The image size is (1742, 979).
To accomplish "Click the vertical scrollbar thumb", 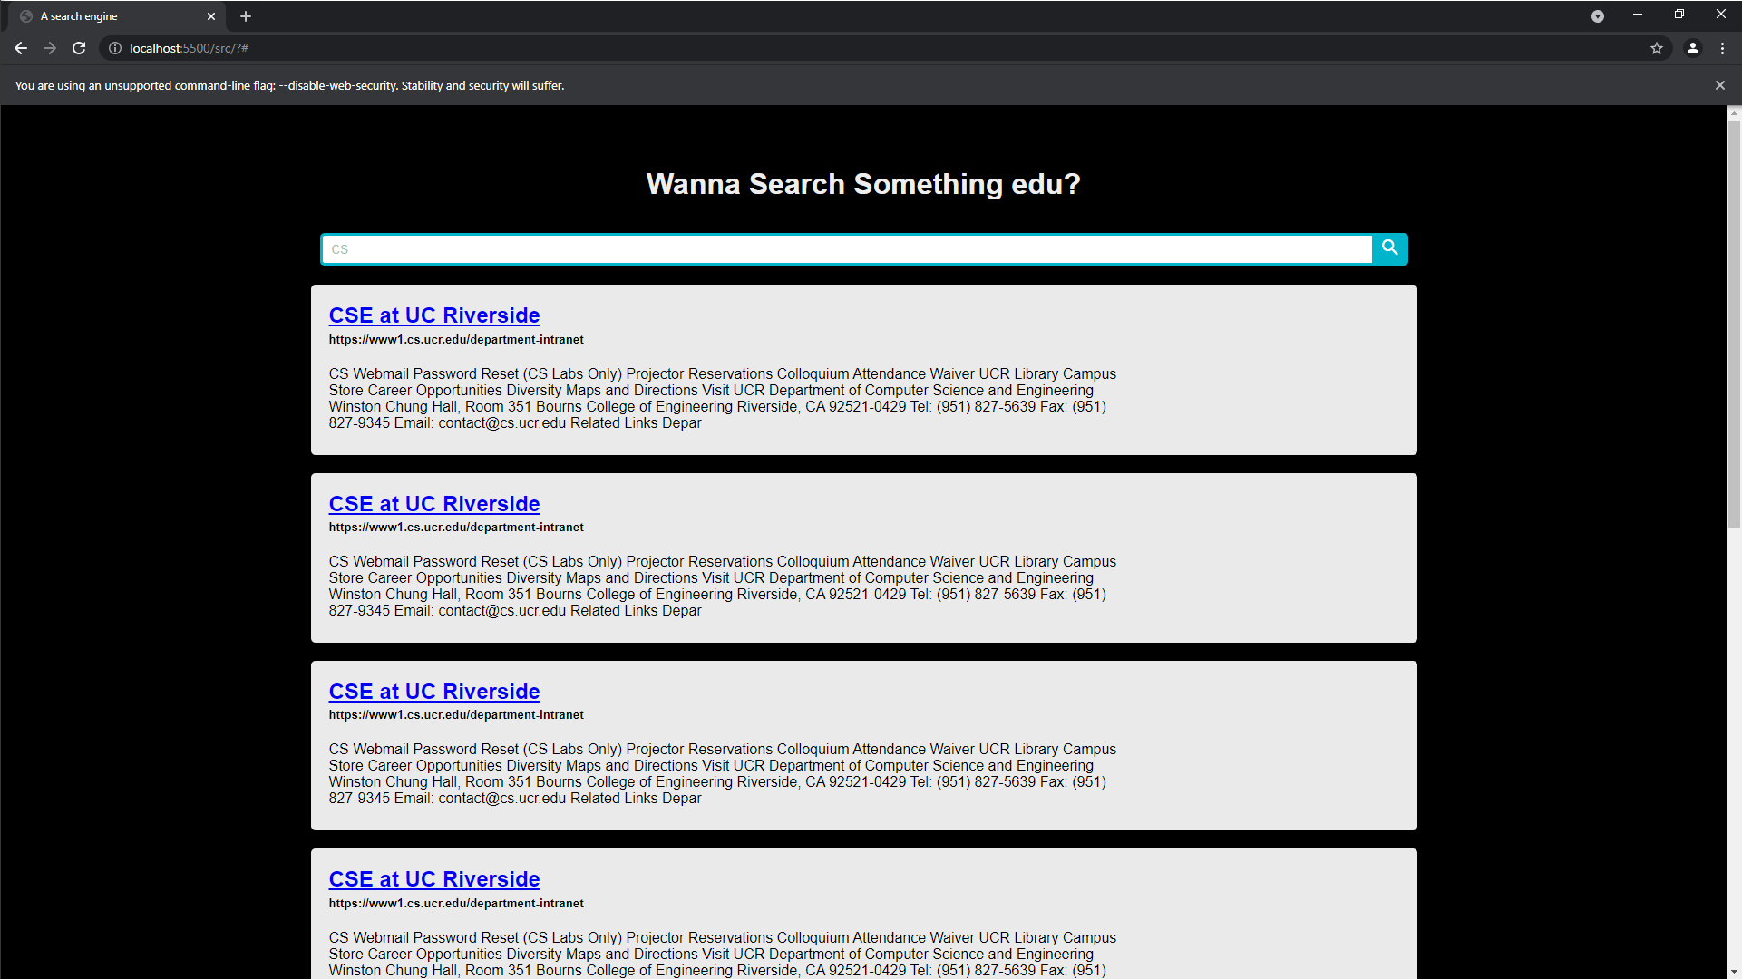I will point(1734,322).
